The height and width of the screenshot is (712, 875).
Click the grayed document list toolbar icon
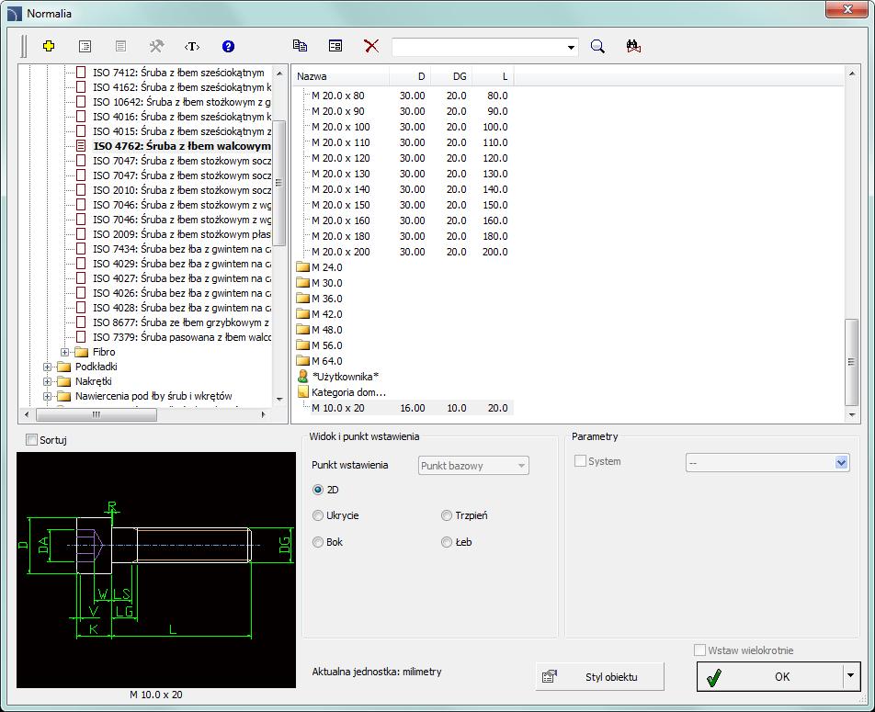pyautogui.click(x=120, y=46)
